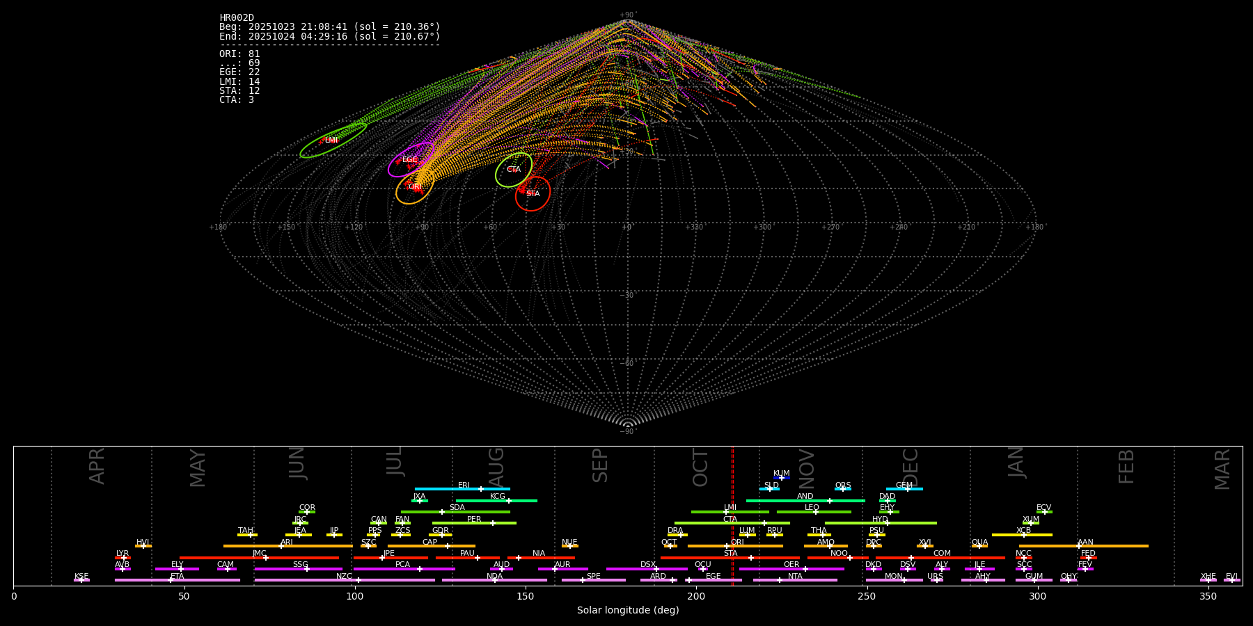This screenshot has width=1253, height=626.
Task: Select the EGE radiant label in the magenta ellipse
Action: (x=410, y=160)
